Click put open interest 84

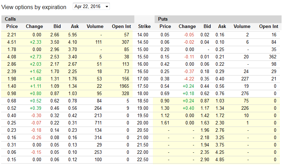click(x=274, y=42)
